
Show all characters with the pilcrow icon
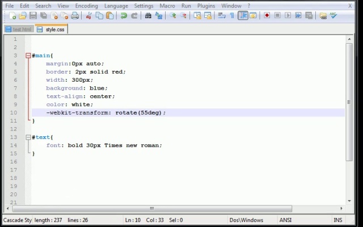point(232,15)
